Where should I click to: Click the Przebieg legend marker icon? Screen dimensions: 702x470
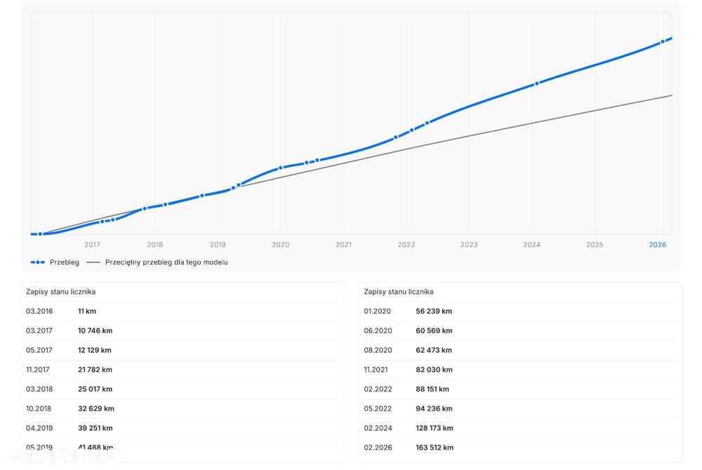click(x=38, y=262)
